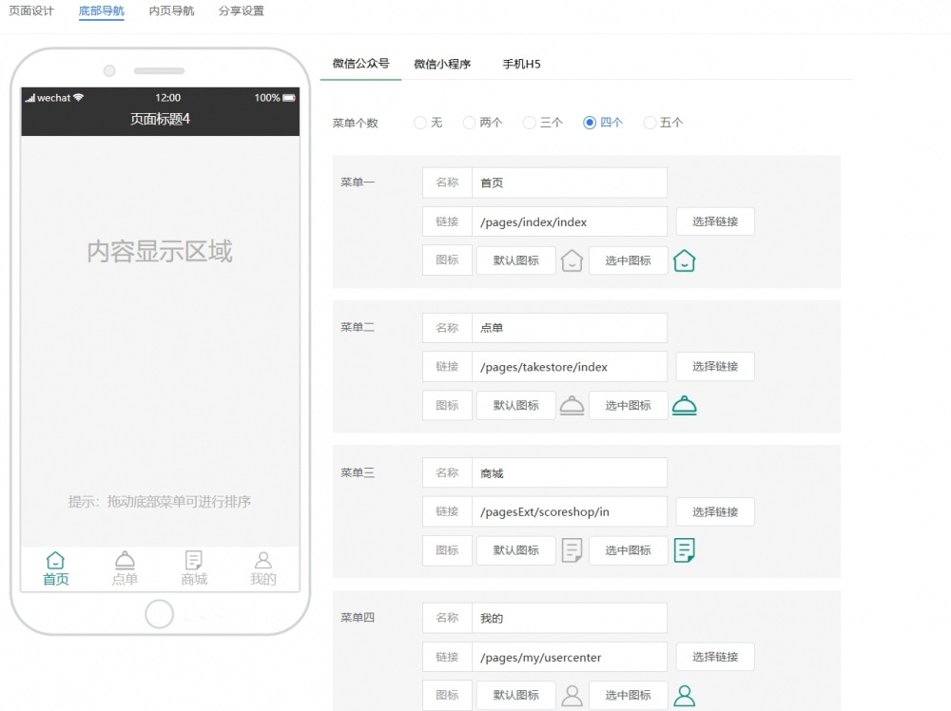The width and height of the screenshot is (951, 711).
Task: Click the green selected dish icon for 菜单二
Action: [x=684, y=404]
